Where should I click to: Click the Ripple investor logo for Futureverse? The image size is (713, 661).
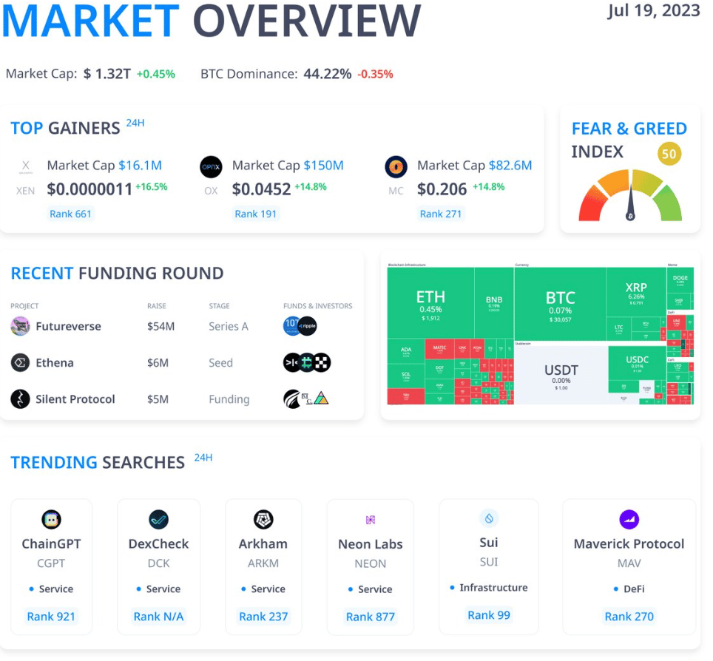click(x=308, y=326)
